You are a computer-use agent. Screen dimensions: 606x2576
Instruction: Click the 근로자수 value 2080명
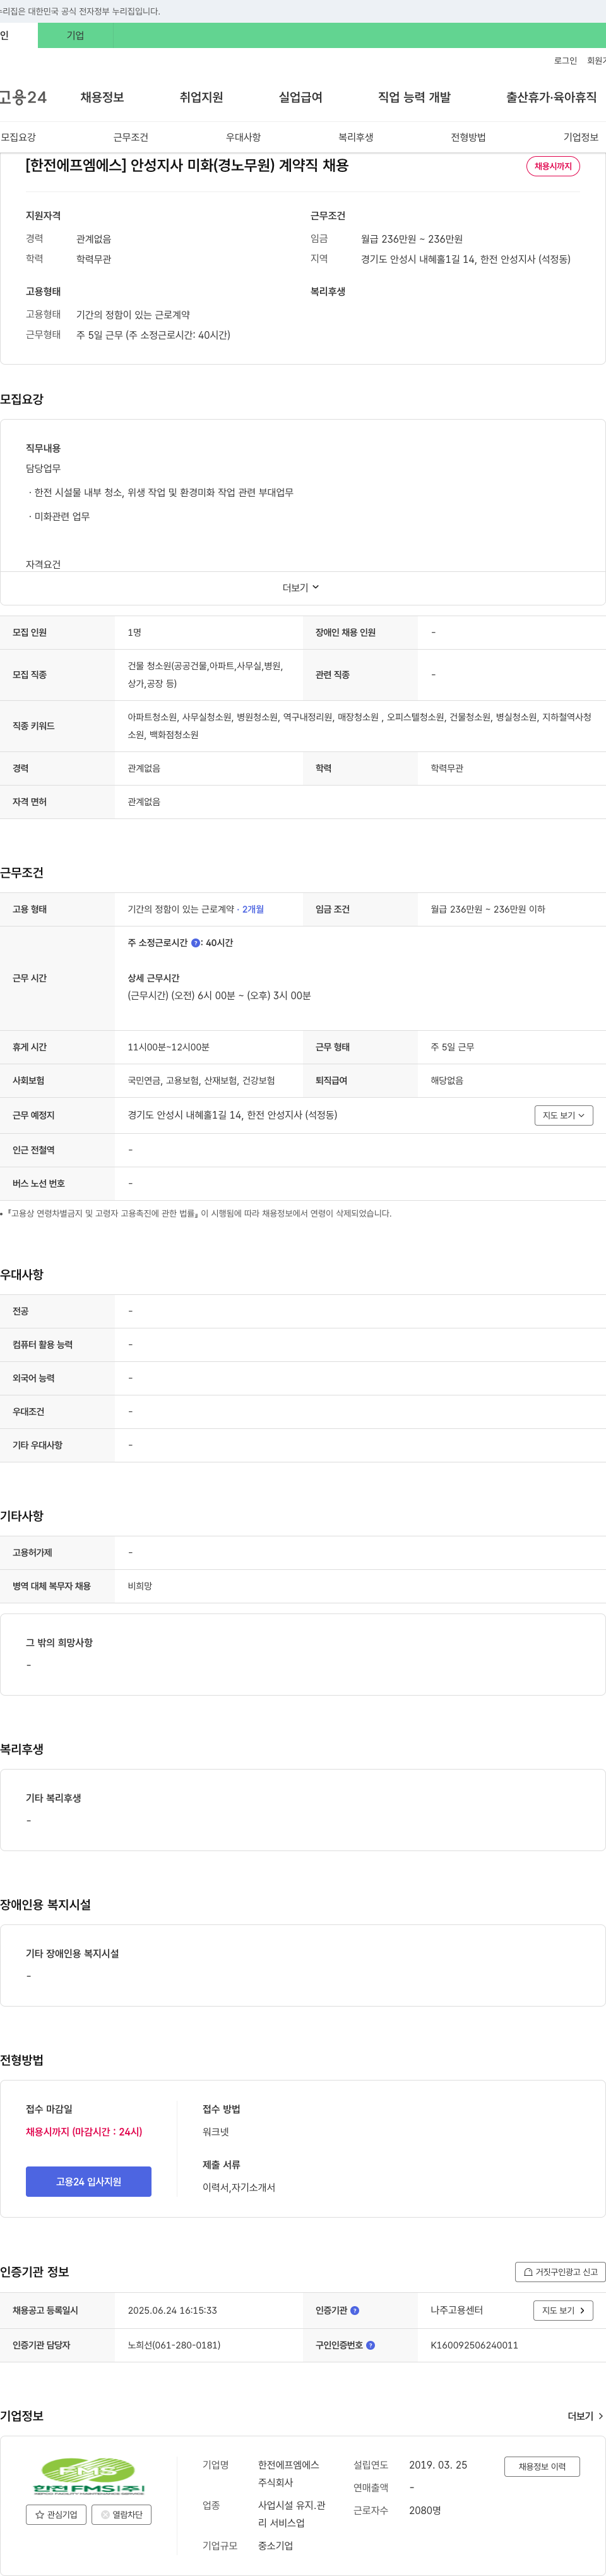pos(424,2510)
